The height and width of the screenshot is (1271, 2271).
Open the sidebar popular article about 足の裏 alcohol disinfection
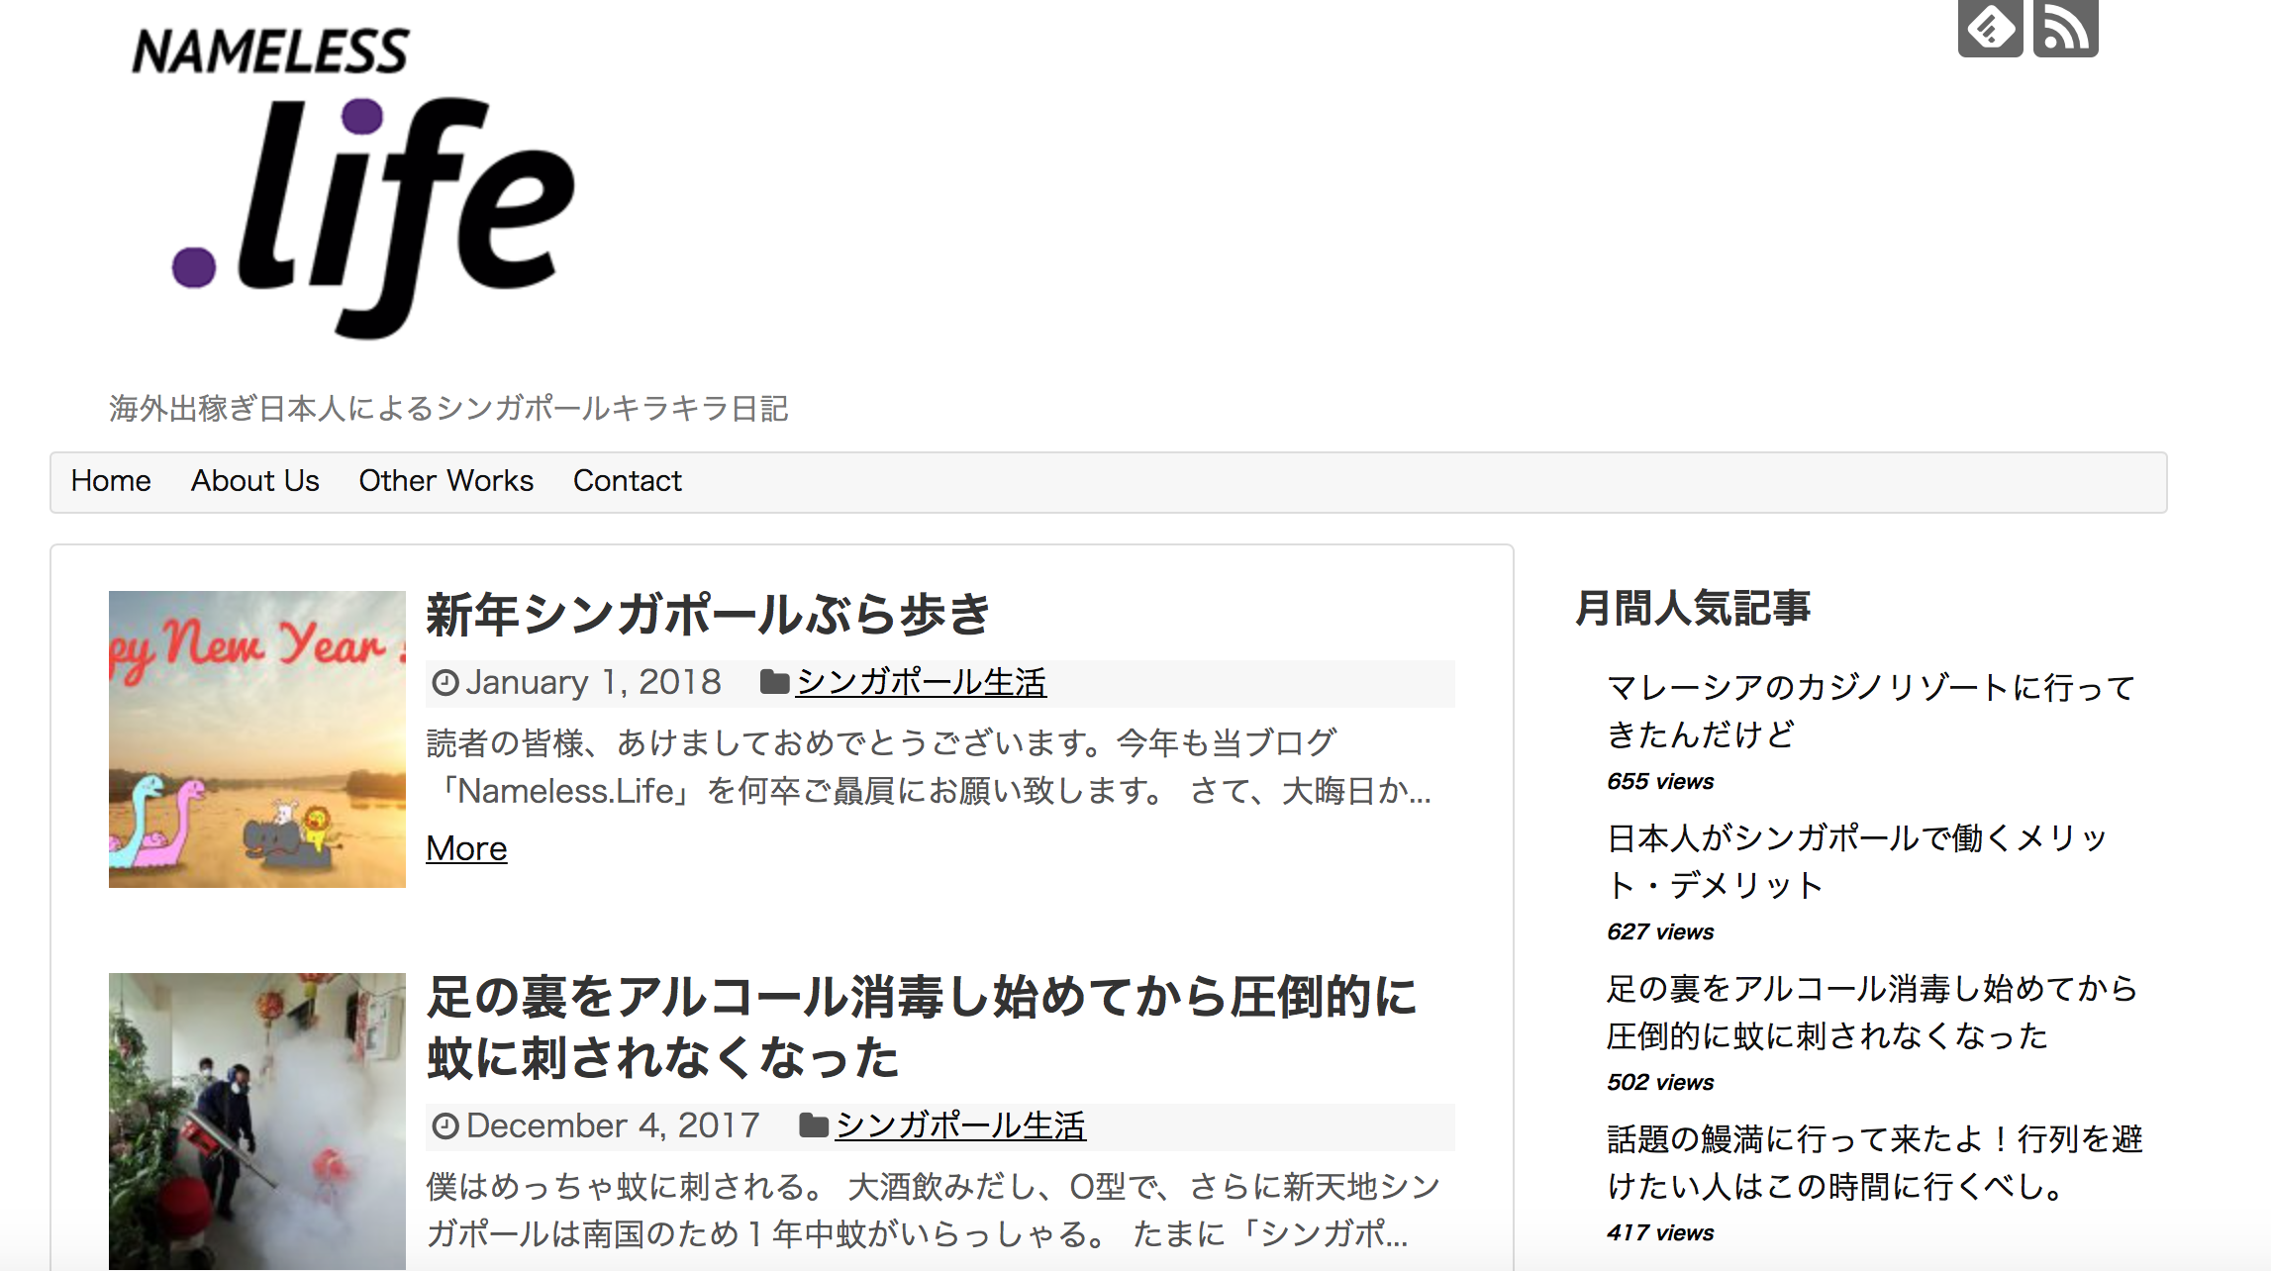(1872, 1012)
